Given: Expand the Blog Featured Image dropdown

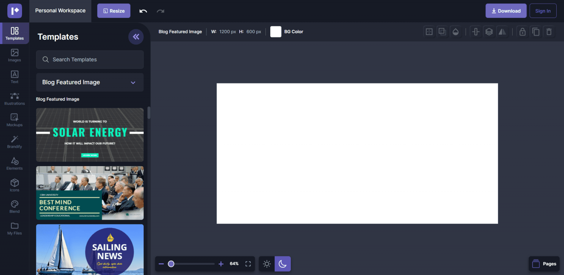Looking at the screenshot, I should click(90, 82).
